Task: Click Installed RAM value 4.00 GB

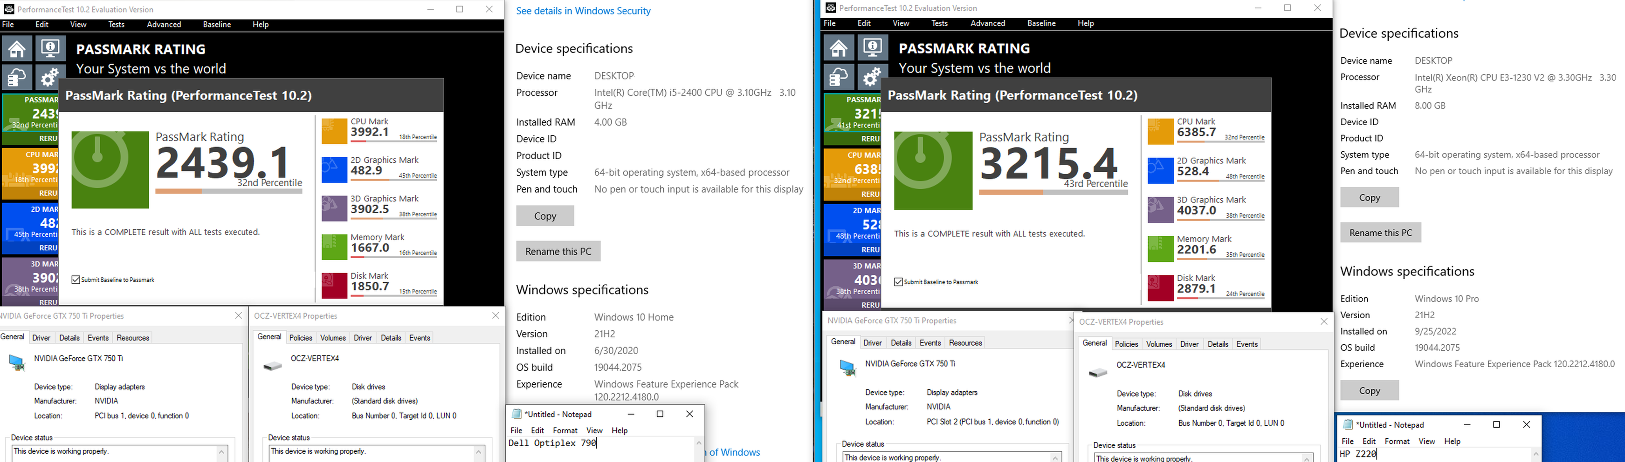Action: point(611,122)
